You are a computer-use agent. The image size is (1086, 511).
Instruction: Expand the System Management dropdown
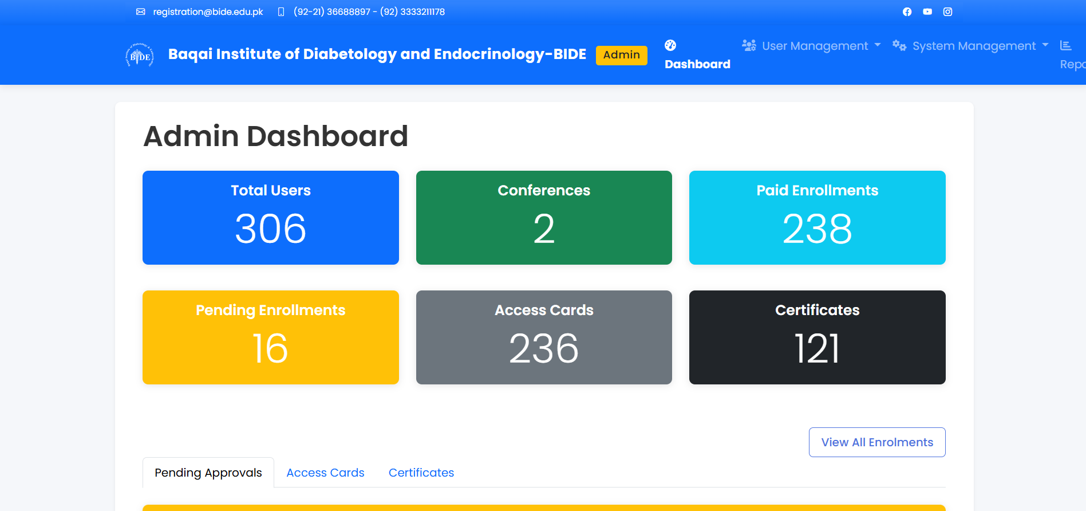[970, 46]
